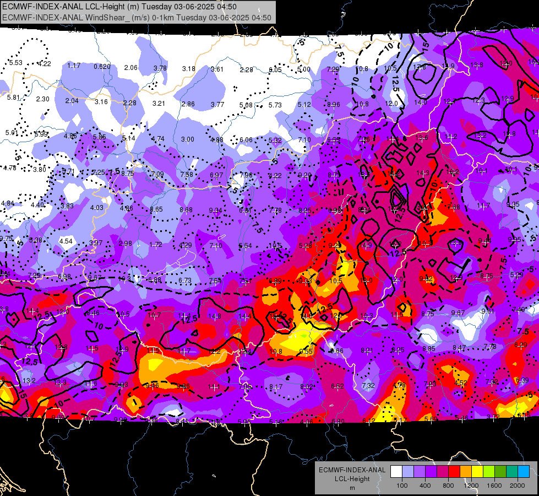
Task: Click the lime green legend swatch
Action: pos(489,472)
